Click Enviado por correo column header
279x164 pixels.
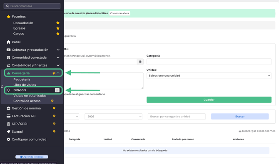[x=183, y=139]
